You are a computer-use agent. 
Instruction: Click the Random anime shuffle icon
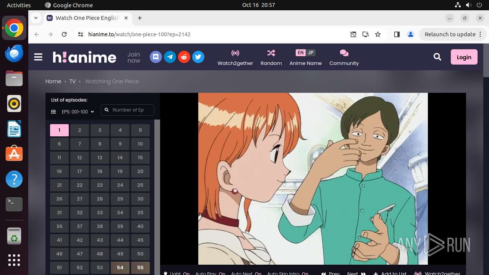(x=271, y=53)
